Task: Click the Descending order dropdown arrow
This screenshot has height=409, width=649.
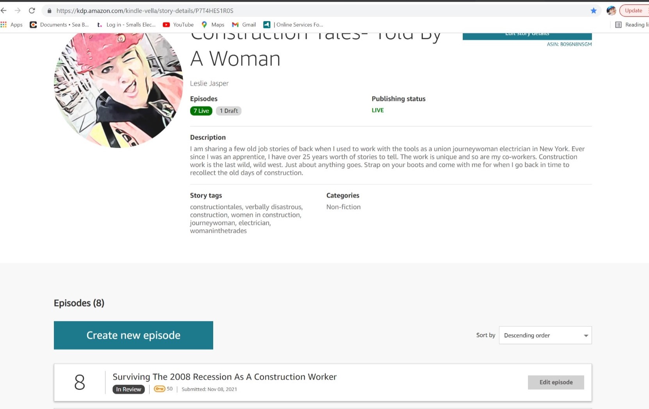Action: [x=586, y=336]
